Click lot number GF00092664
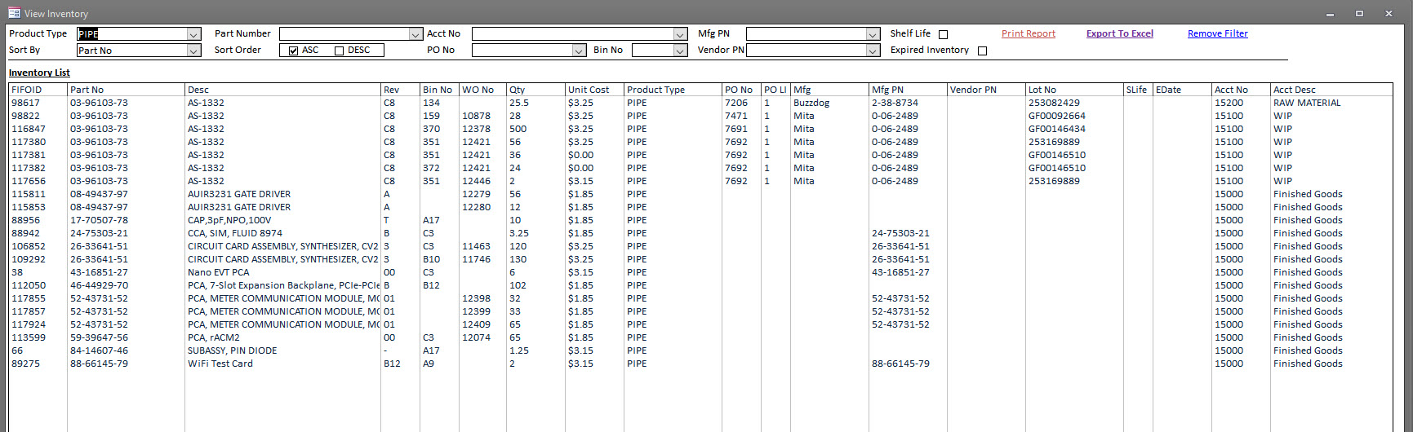Viewport: 1413px width, 432px height. point(1057,116)
